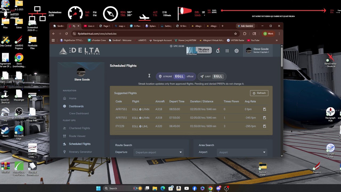Viewport: 341px width, 192px height.
Task: Click the ITY229 flight code
Action: [x=120, y=126]
